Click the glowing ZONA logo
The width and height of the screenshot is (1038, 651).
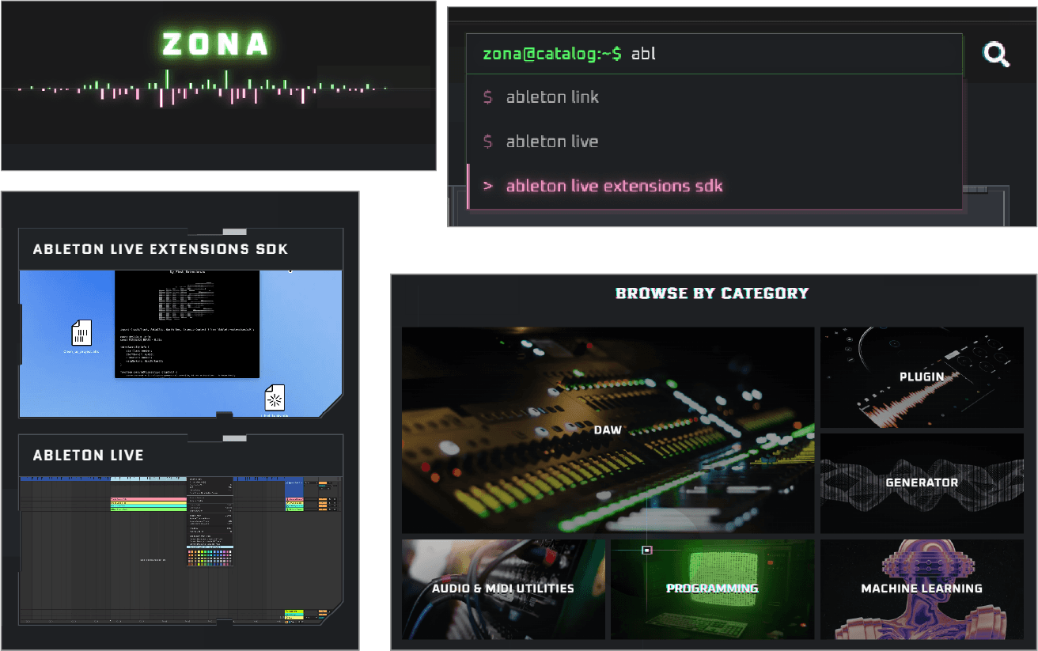(x=217, y=44)
